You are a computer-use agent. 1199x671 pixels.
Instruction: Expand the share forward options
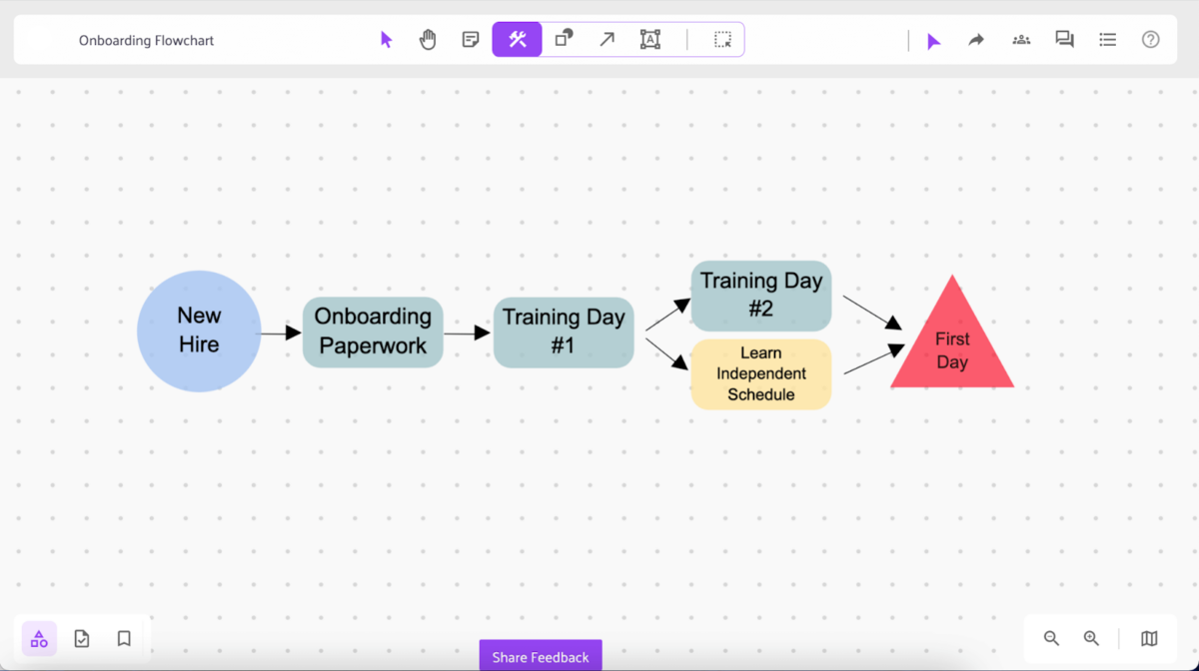pos(975,39)
